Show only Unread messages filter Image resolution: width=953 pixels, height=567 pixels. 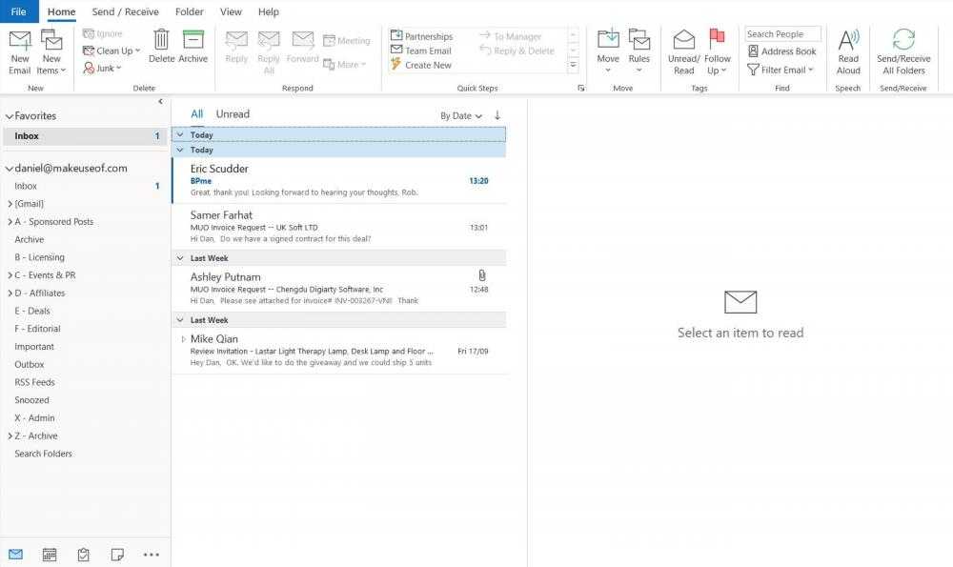click(x=233, y=114)
